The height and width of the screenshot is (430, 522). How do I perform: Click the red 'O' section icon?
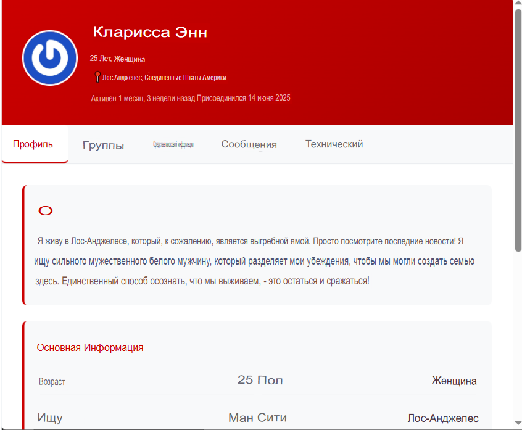pos(46,210)
